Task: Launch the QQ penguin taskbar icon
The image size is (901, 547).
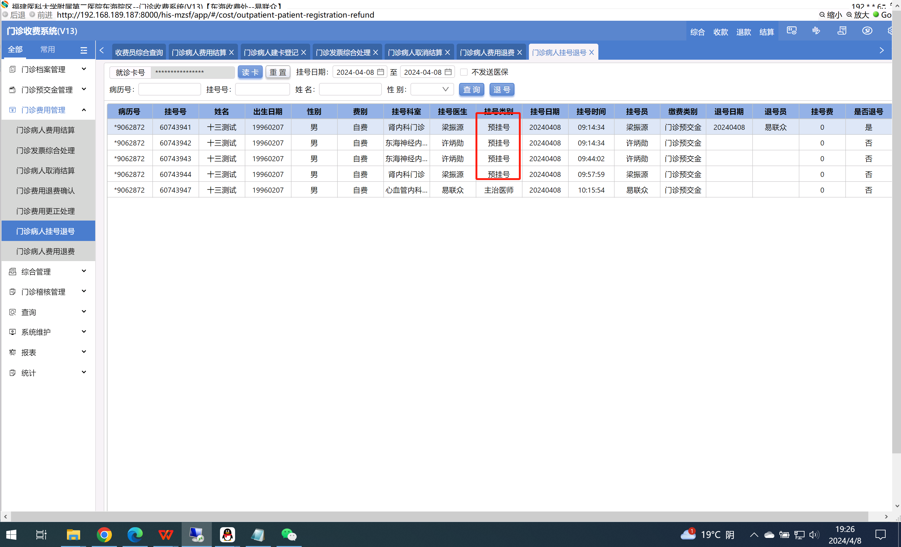Action: click(227, 534)
